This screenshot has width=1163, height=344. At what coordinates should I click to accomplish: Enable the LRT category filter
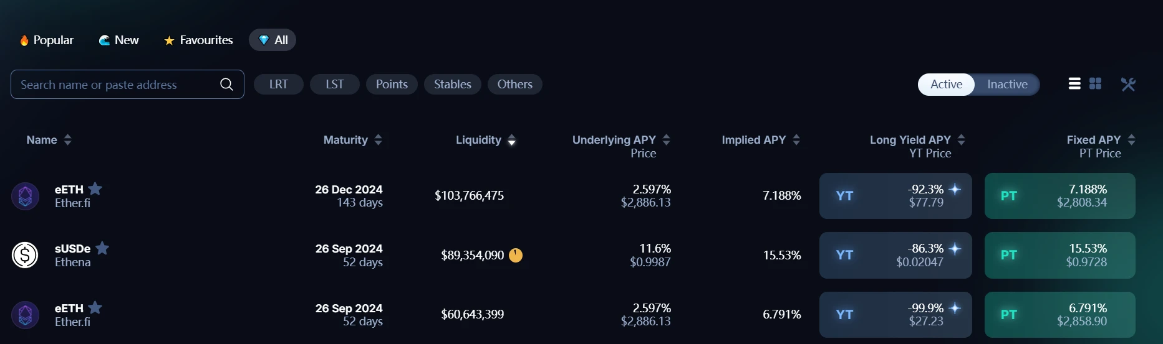click(279, 85)
